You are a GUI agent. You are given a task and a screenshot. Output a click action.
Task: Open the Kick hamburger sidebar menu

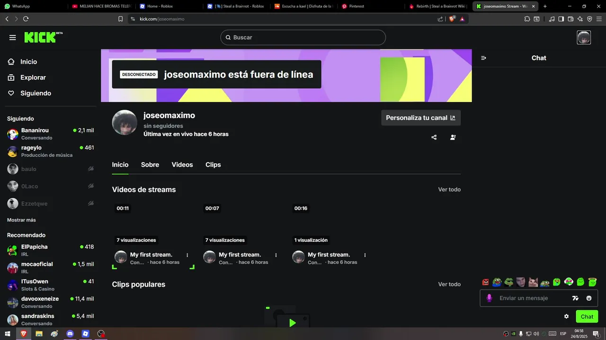pos(13,38)
